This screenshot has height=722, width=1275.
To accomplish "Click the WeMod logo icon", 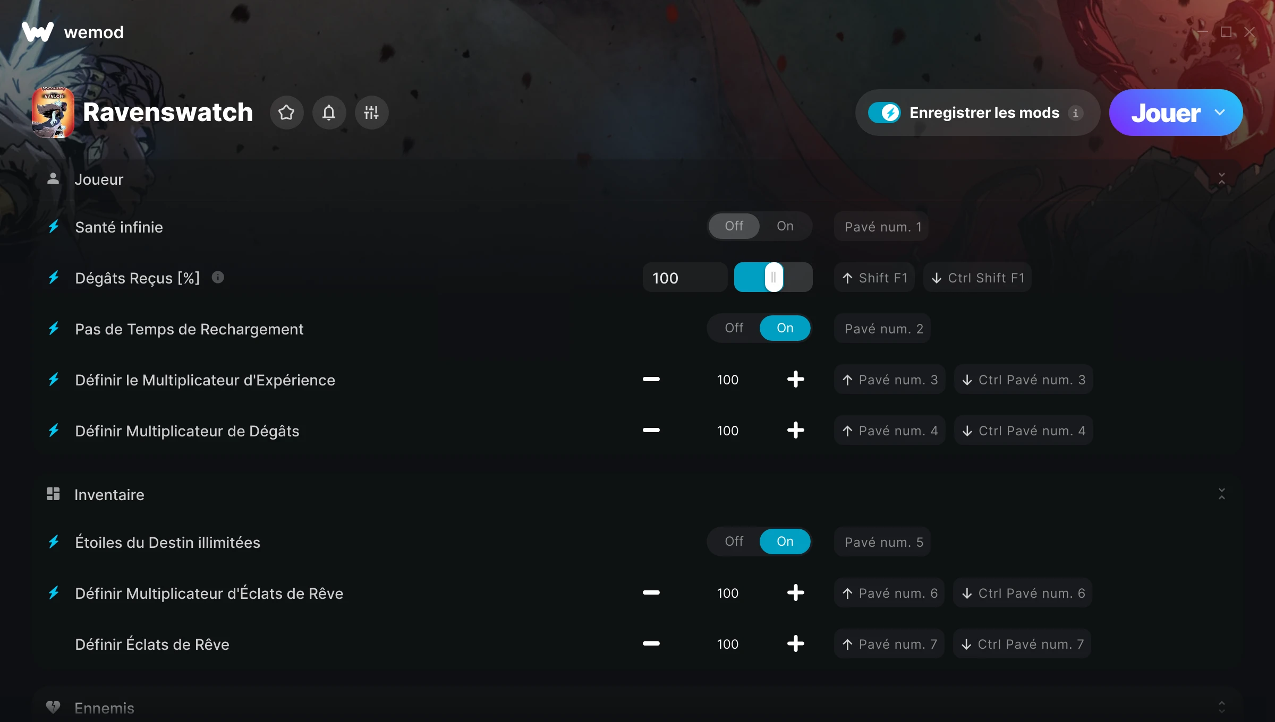I will pyautogui.click(x=37, y=32).
